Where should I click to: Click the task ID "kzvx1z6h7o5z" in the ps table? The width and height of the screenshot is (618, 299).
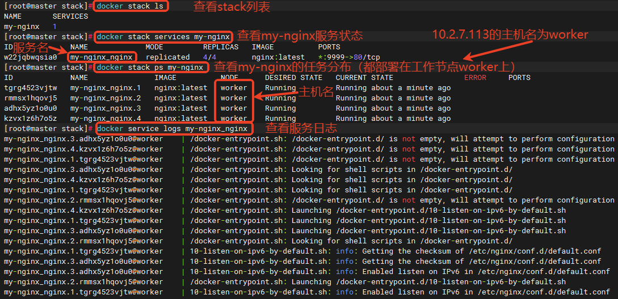[x=30, y=119]
